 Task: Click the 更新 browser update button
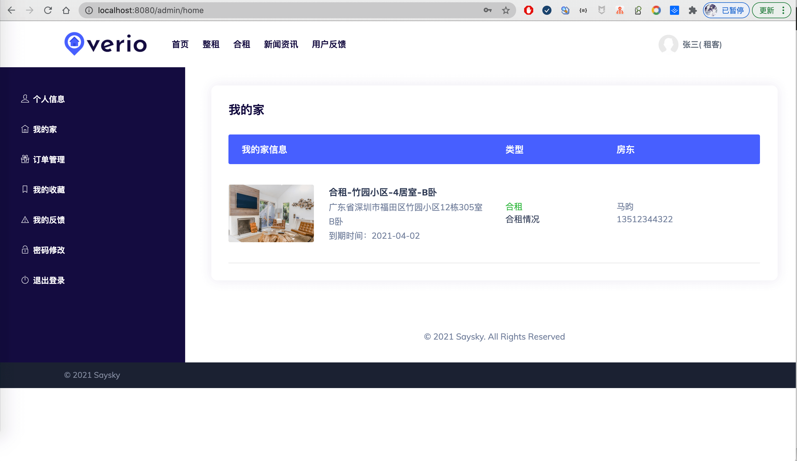point(767,11)
